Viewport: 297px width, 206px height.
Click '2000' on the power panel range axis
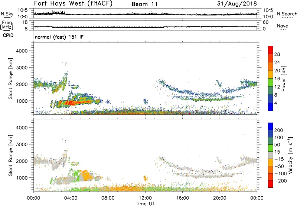tap(22, 84)
